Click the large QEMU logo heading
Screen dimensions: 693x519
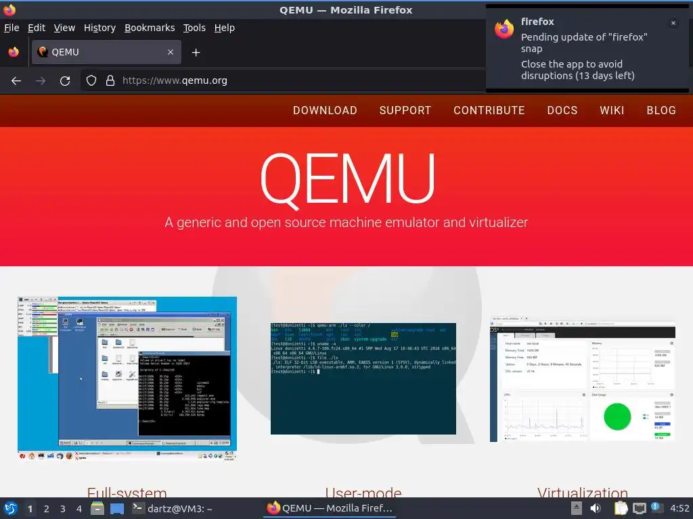(x=347, y=180)
